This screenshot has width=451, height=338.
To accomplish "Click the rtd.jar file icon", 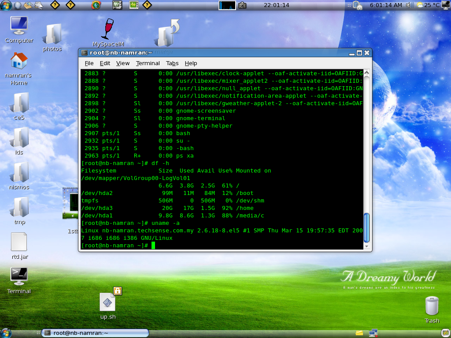I will (19, 242).
